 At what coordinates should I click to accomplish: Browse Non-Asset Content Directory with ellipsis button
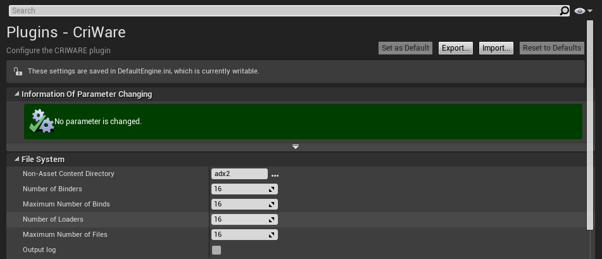[x=275, y=175]
